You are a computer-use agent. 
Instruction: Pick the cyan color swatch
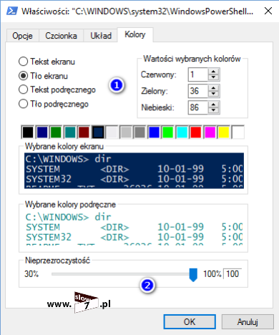tap(182, 132)
